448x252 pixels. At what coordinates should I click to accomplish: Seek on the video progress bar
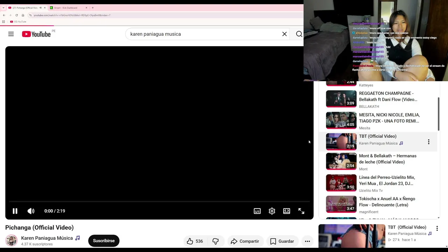click(159, 202)
